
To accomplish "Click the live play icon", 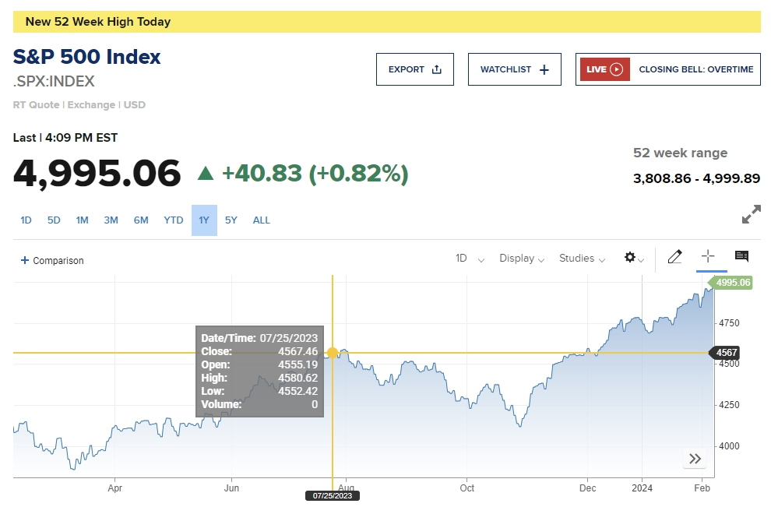I will (x=616, y=69).
